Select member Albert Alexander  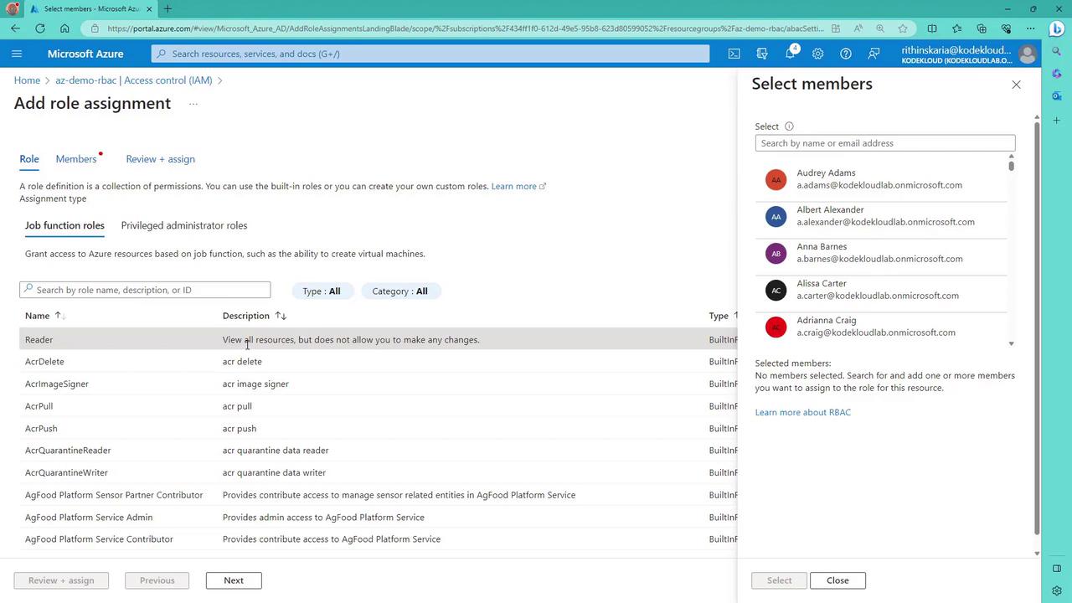pos(881,216)
